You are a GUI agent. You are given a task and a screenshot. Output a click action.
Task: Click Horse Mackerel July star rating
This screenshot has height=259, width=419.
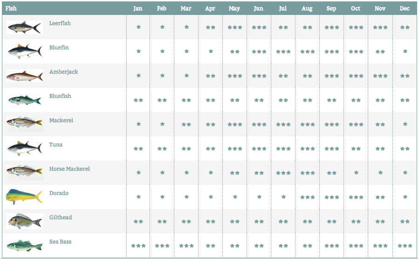coord(283,173)
